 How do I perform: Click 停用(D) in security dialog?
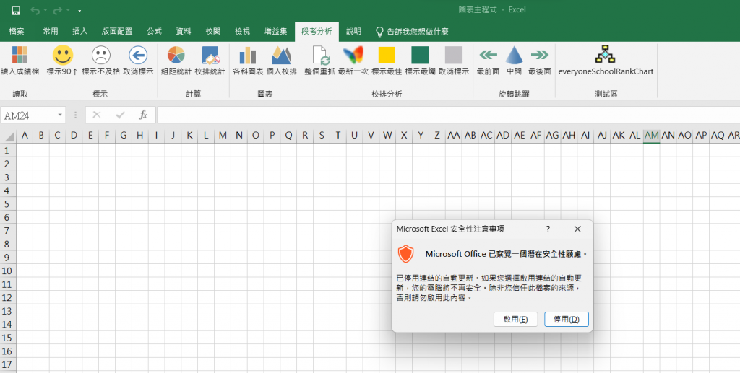[x=567, y=320]
